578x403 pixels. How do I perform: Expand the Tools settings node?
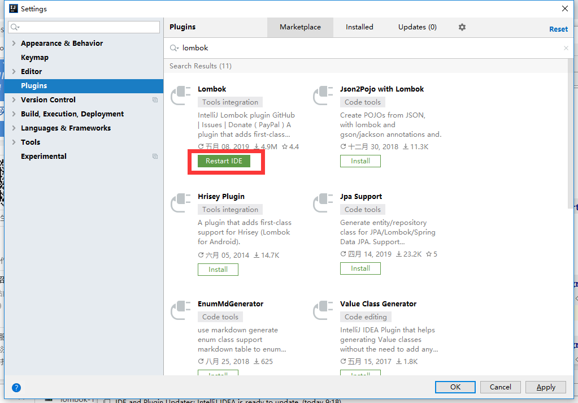click(x=14, y=142)
